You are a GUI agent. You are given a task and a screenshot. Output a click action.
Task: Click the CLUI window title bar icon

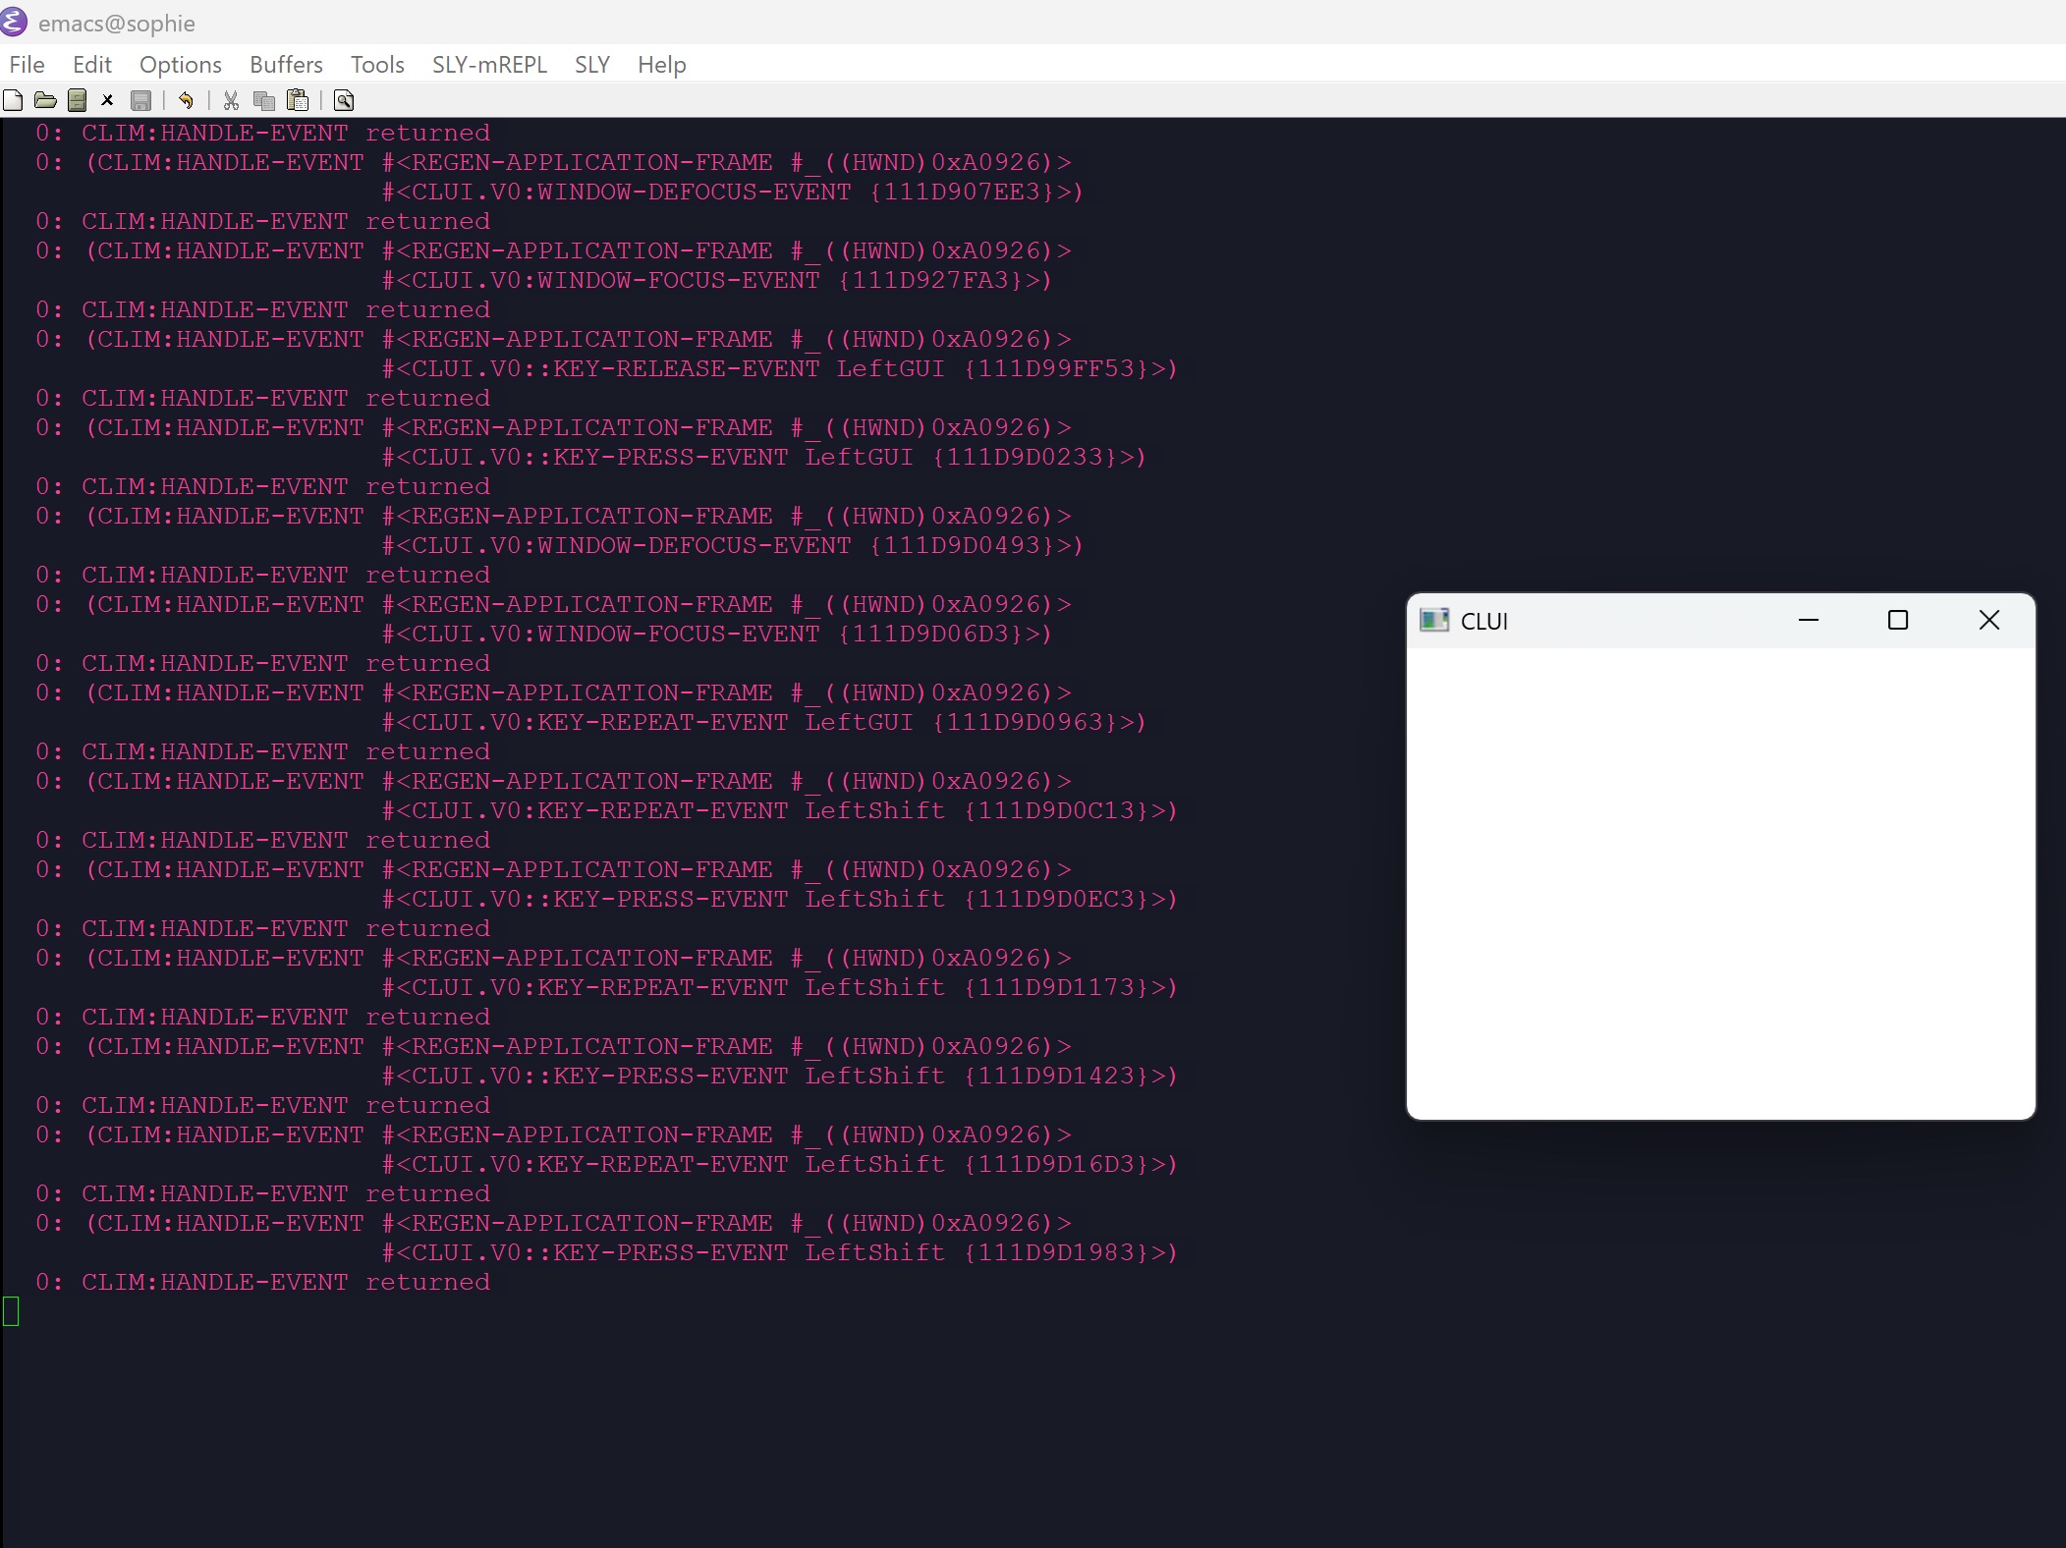coord(1433,620)
